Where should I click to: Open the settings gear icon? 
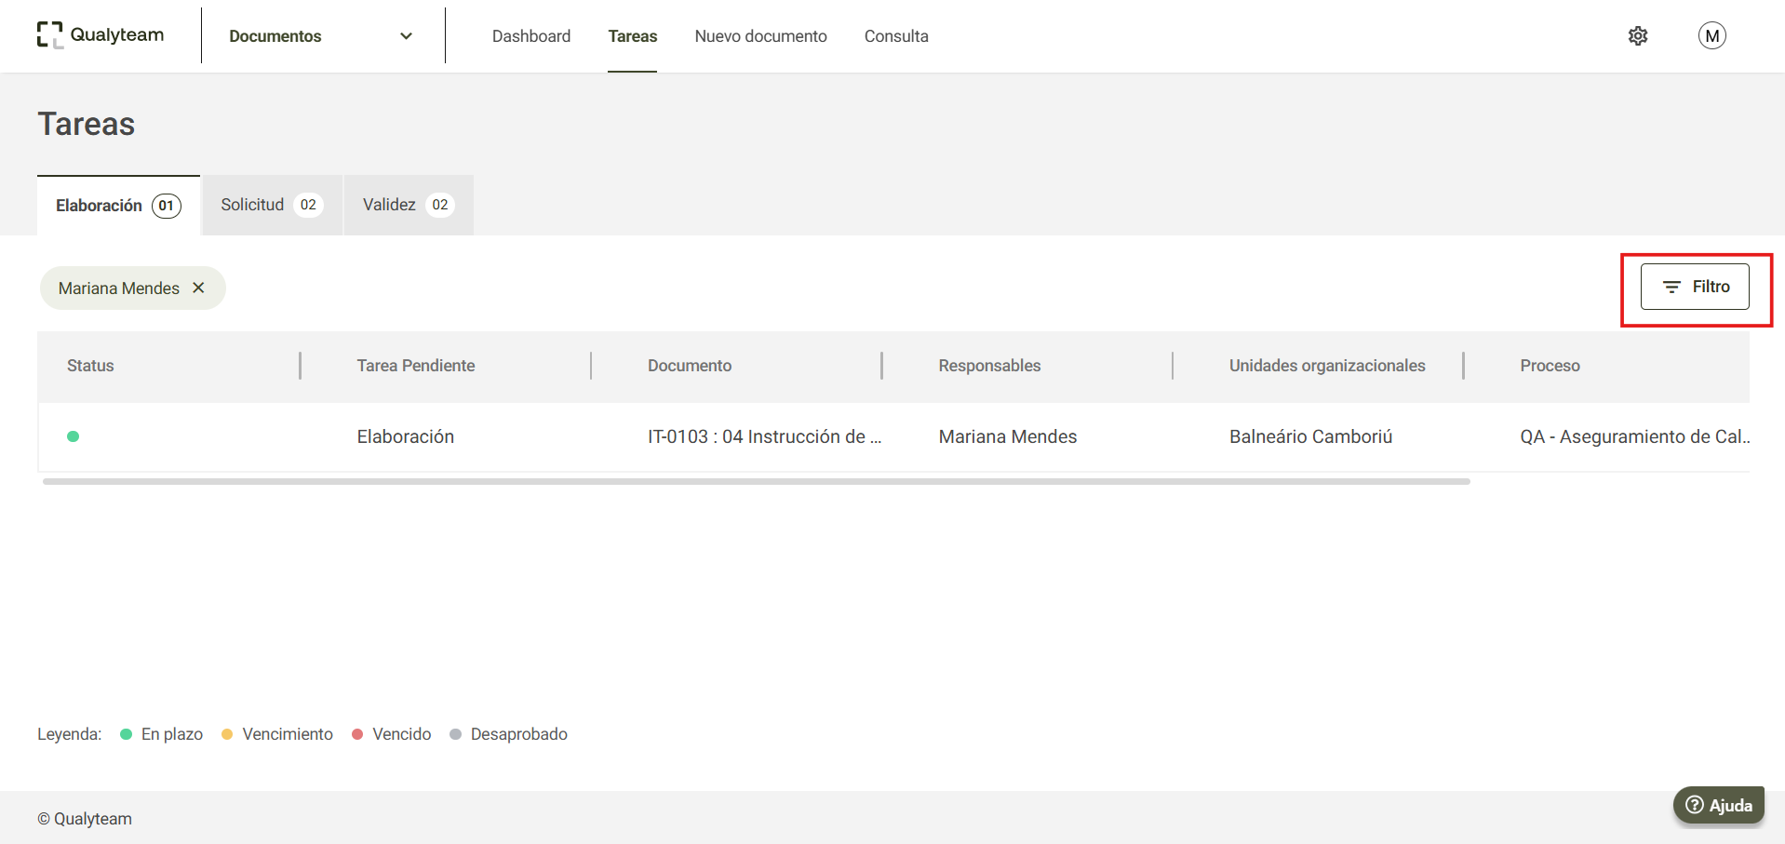click(x=1638, y=35)
